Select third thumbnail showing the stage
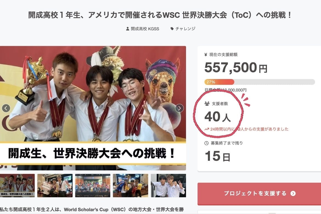Viewport: 321px width, 214px height. click(x=93, y=185)
